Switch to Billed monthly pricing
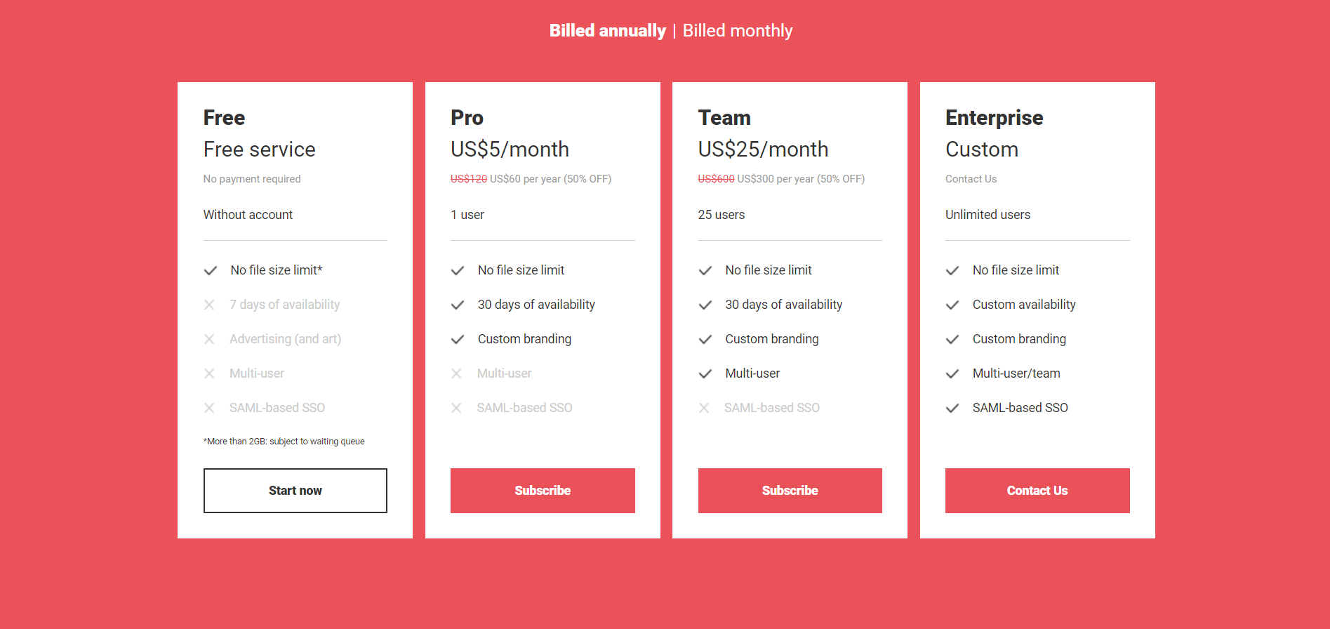Screen dimensions: 1330x629 coord(738,31)
